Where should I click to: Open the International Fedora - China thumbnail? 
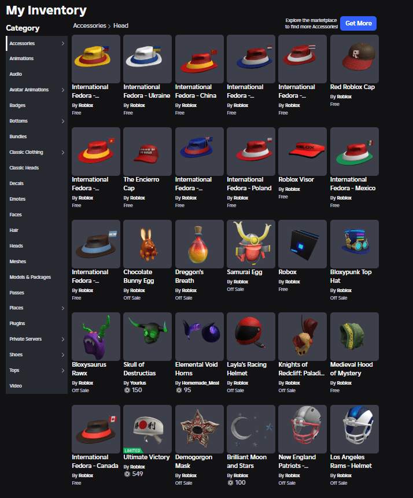click(x=199, y=59)
